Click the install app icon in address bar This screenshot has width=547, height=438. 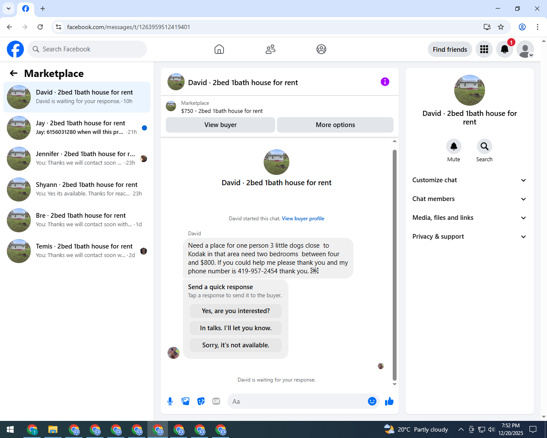487,27
